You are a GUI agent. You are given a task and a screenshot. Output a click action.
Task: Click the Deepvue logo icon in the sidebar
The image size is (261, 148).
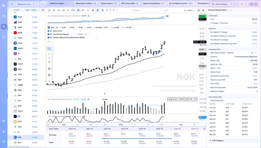(x=4, y=5)
